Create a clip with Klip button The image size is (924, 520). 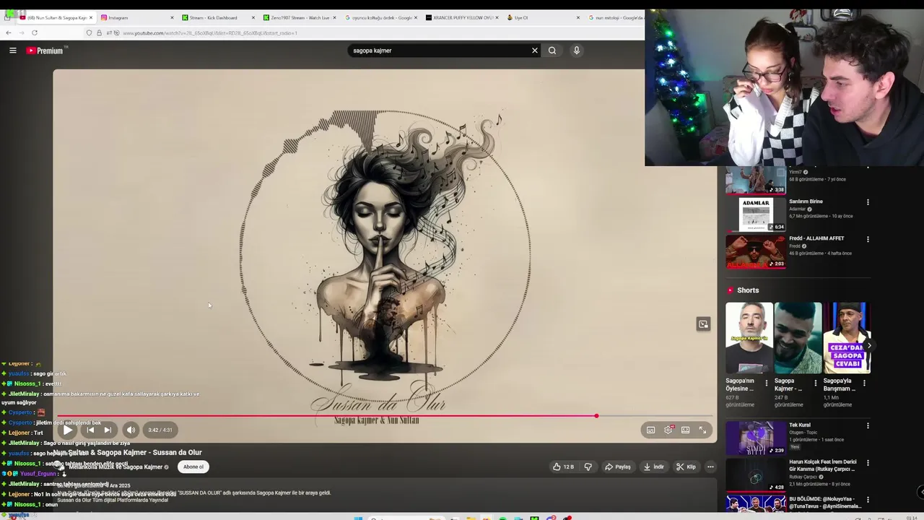pos(686,467)
